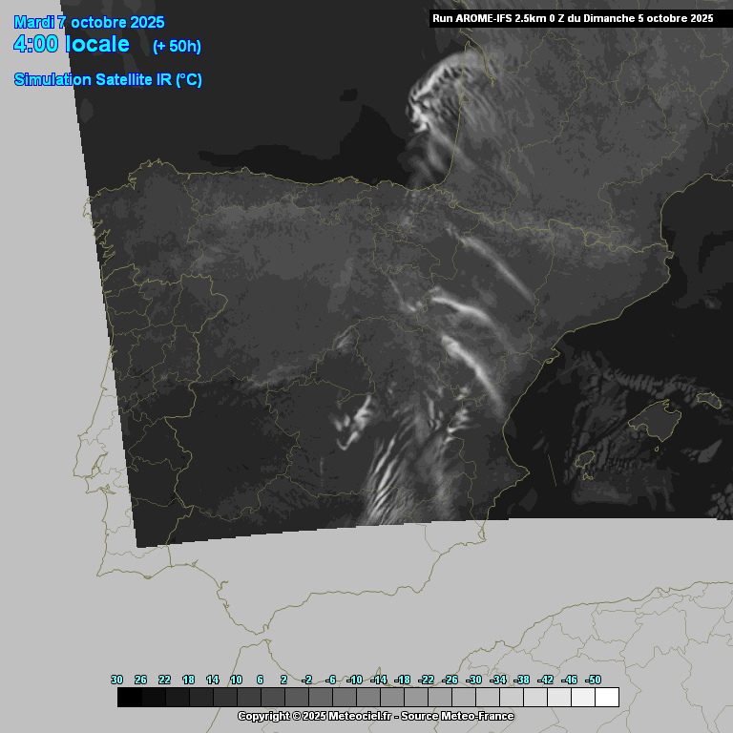
Task: Select the swatch under the 2 label
Action: tap(296, 698)
